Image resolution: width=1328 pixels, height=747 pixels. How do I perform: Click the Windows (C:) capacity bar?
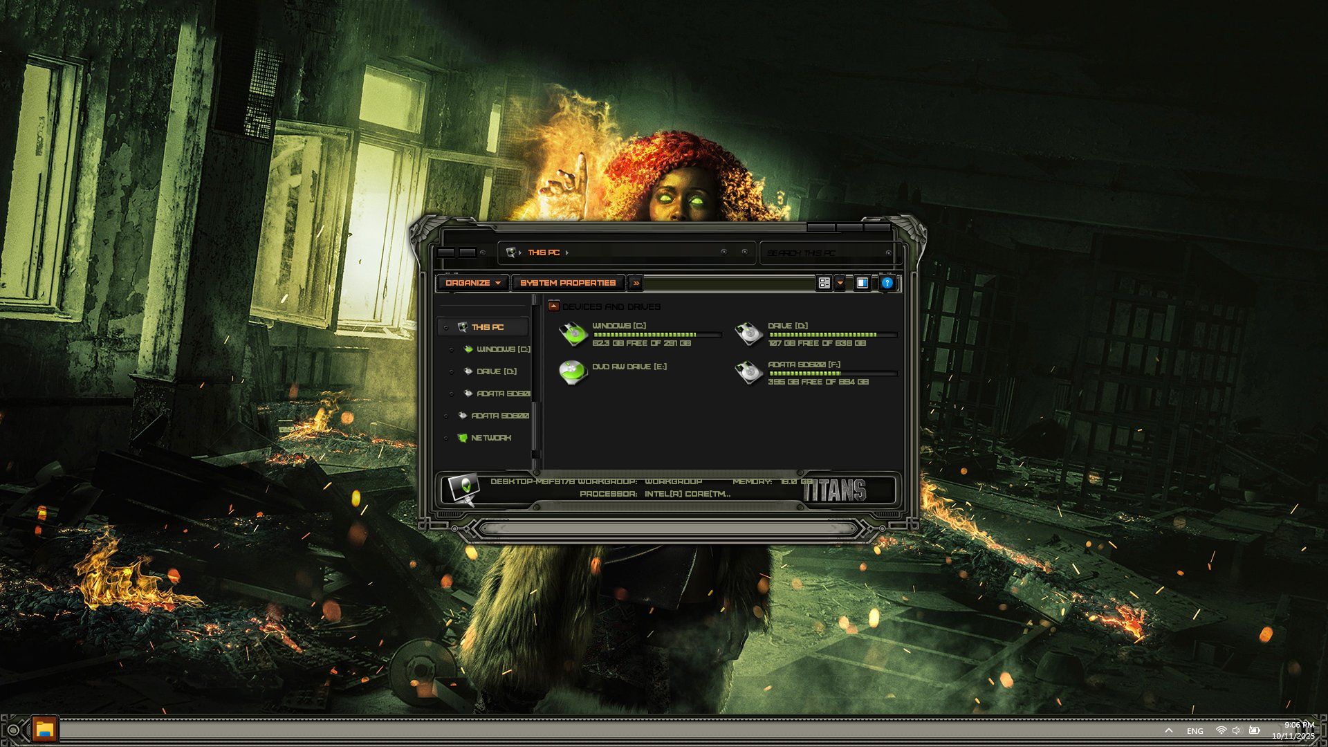click(656, 335)
